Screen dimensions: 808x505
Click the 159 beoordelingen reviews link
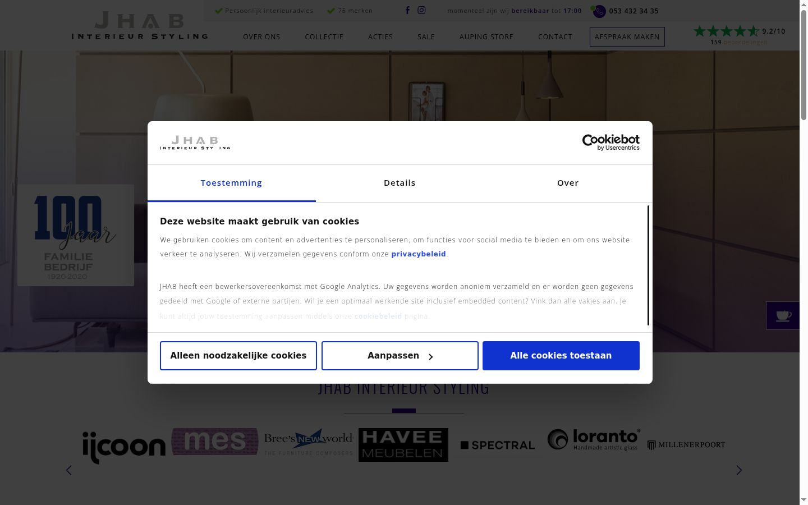click(739, 42)
